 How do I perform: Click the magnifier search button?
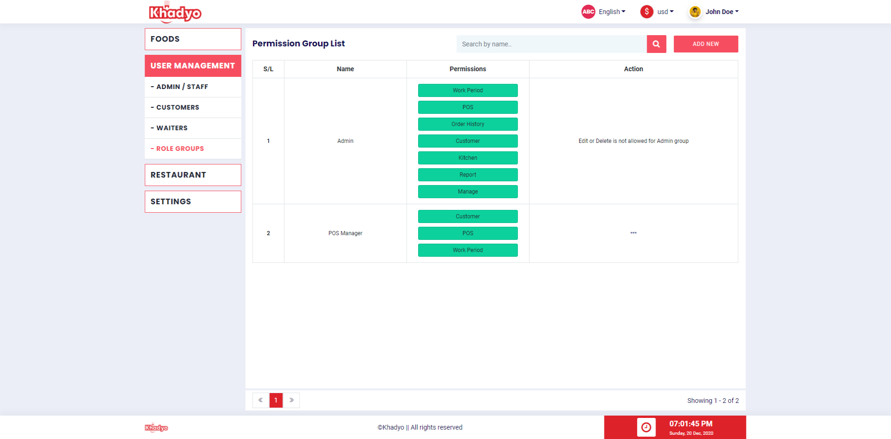point(656,44)
